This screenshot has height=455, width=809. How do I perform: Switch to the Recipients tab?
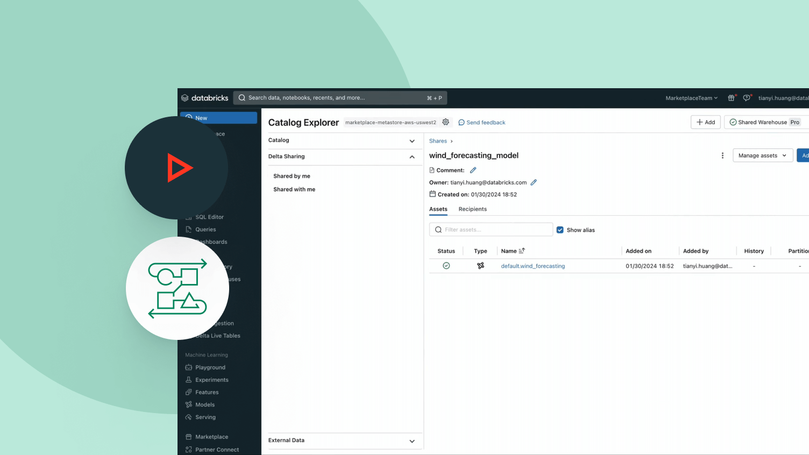[x=472, y=209]
